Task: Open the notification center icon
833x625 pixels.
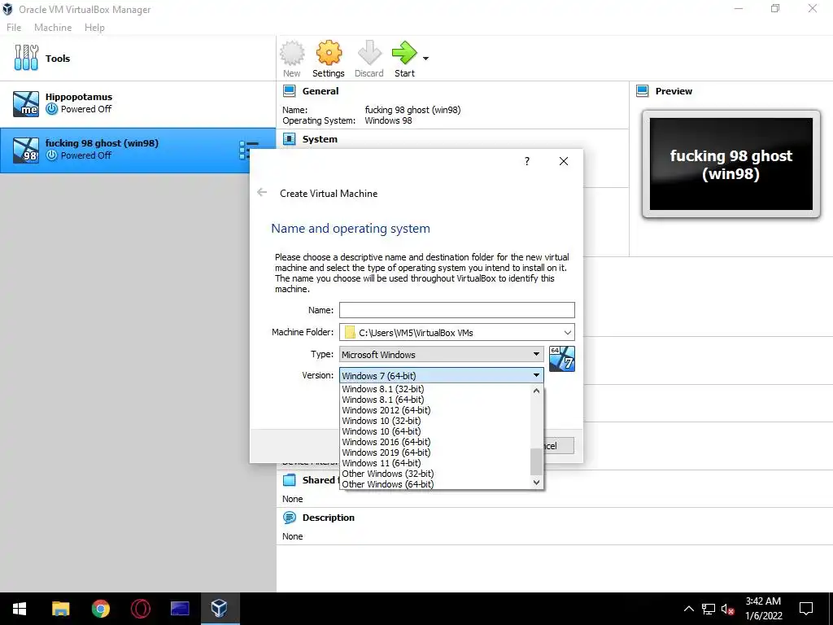Action: coord(806,609)
